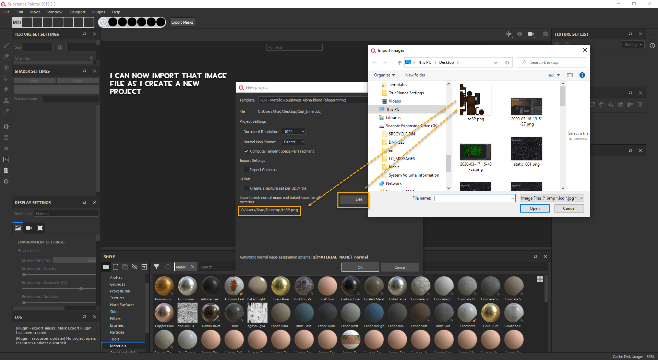Click the Export Masks button
The height and width of the screenshot is (360, 658).
point(182,22)
